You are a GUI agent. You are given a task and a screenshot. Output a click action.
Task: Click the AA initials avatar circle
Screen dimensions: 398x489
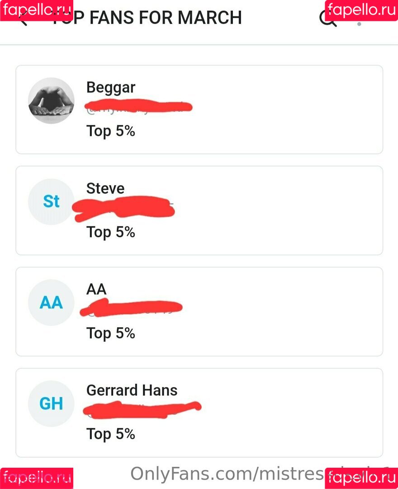51,302
